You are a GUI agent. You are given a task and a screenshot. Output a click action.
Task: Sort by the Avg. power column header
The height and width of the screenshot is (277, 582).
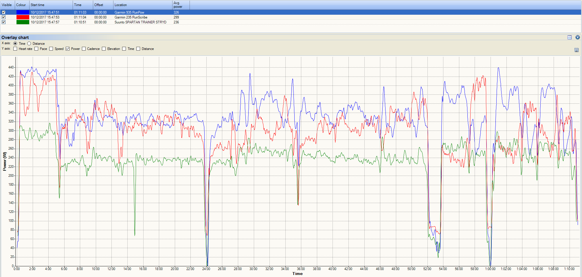[x=181, y=5]
